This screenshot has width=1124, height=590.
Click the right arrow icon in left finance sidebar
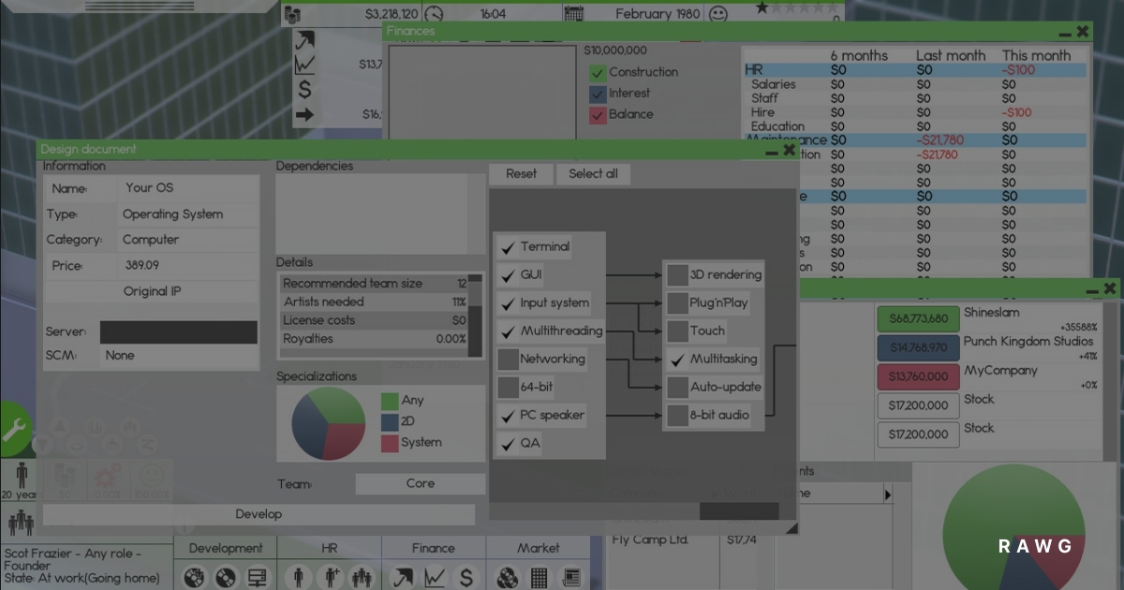(x=304, y=115)
